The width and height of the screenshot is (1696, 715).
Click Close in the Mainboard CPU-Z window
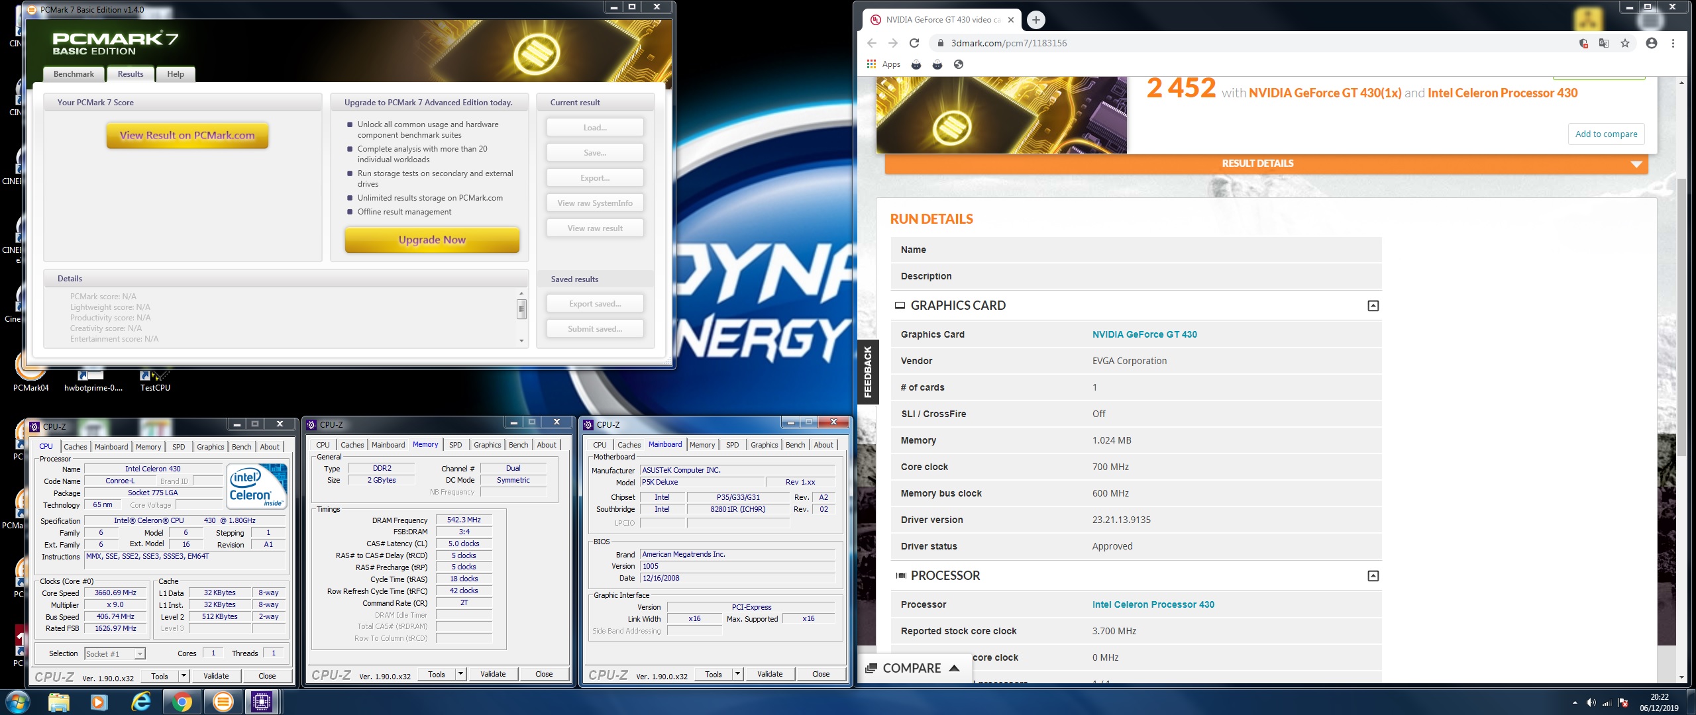pyautogui.click(x=821, y=674)
